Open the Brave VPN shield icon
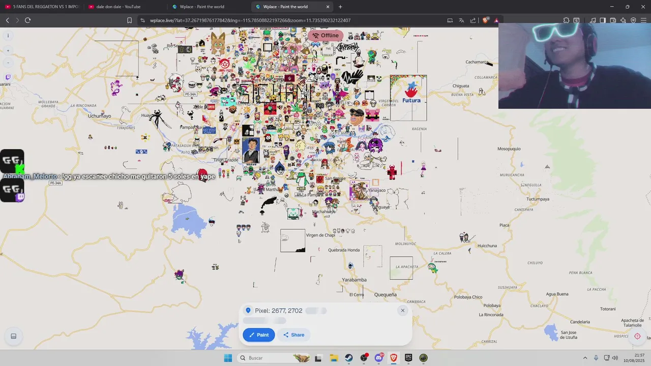Image resolution: width=651 pixels, height=366 pixels. point(633,20)
